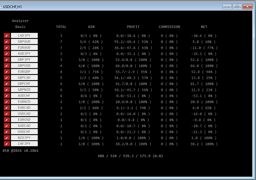
Task: Open the GBPUSD symbol button
Action: [x=24, y=65]
